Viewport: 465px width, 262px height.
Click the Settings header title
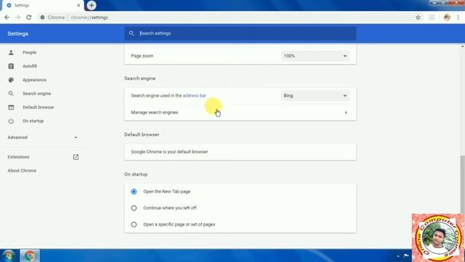click(17, 34)
